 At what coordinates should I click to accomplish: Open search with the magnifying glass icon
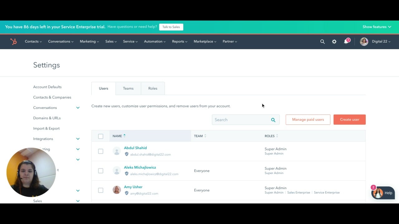322,42
